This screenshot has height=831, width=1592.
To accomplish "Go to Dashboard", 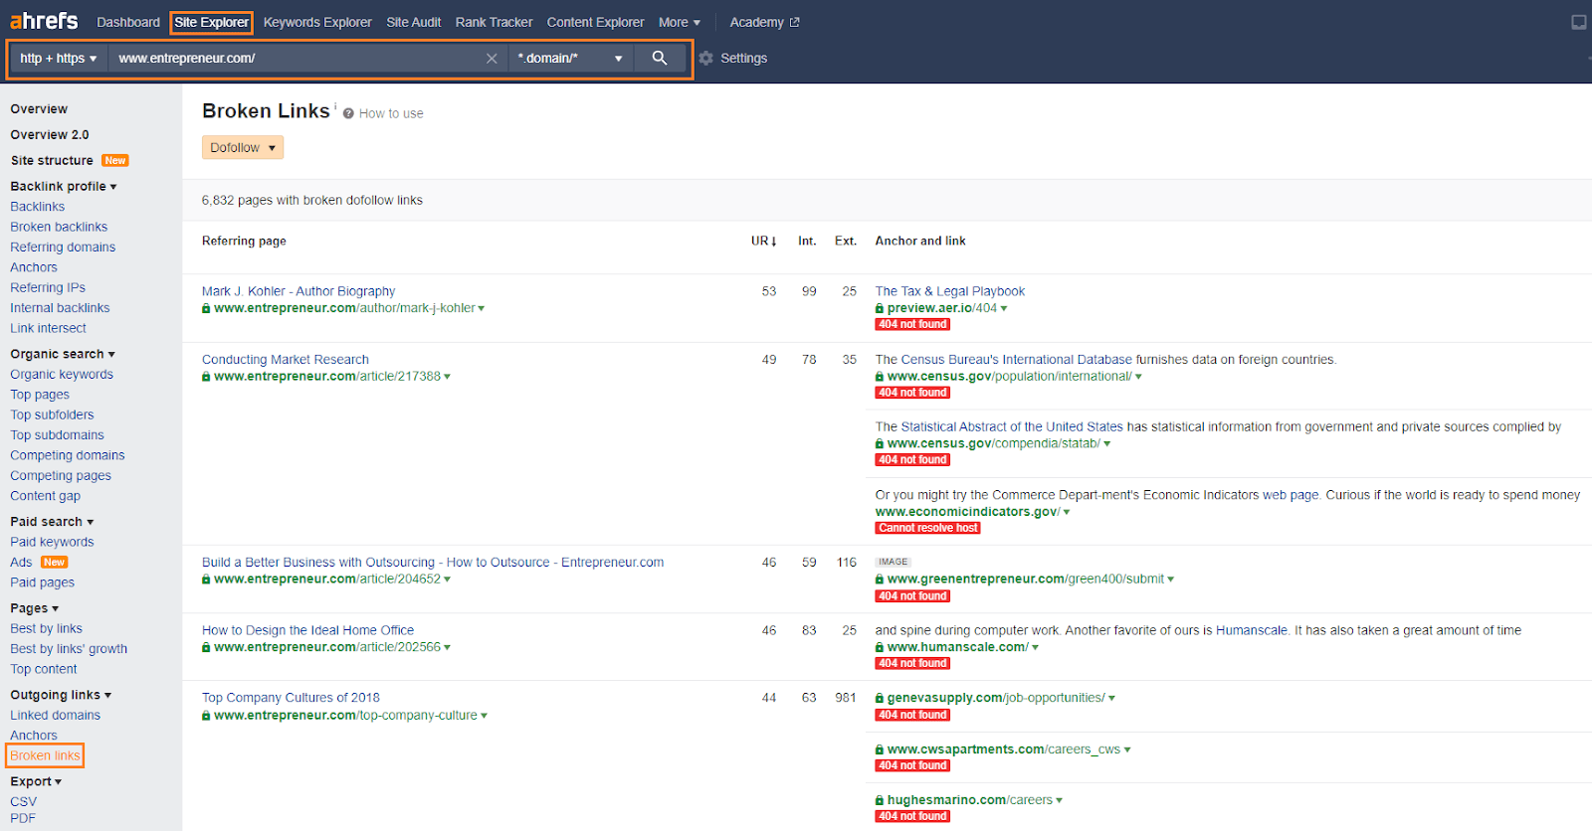I will [128, 22].
